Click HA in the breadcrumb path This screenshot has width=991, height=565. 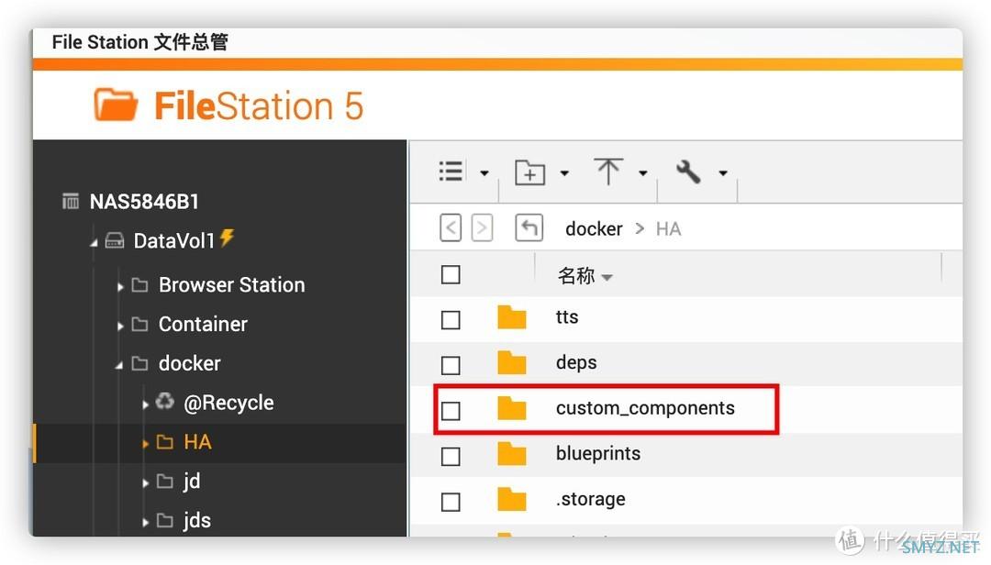tap(668, 228)
